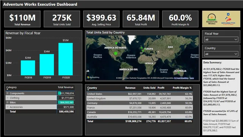Expand the Bikes category row
Viewport: 243px width, 137px height.
click(x=7, y=102)
